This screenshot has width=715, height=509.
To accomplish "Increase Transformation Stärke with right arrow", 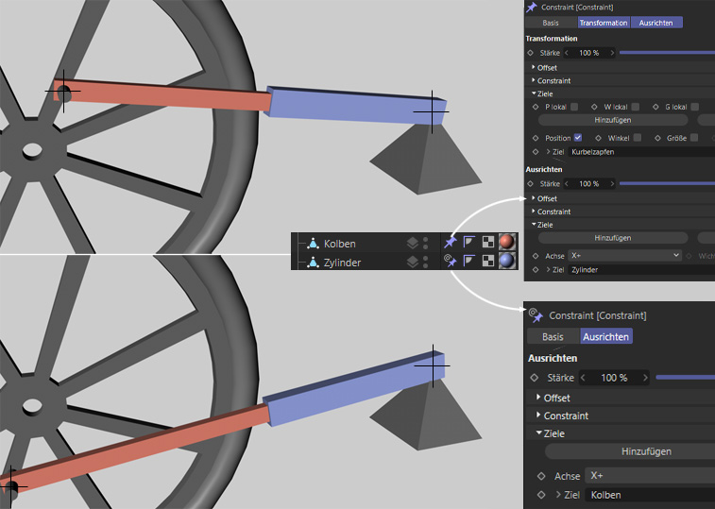I will click(x=612, y=53).
